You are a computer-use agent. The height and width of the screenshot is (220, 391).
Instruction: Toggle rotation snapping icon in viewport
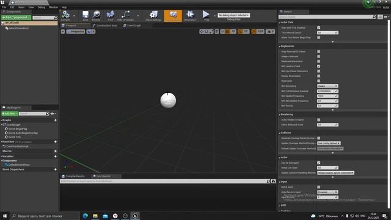[239, 31]
